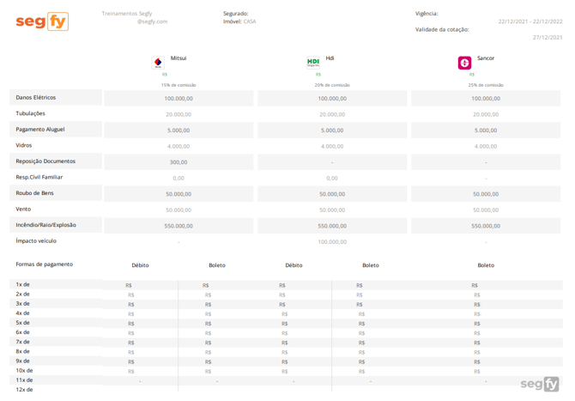Viewport: 575px width, 401px height.
Task: Click the Incêndio/Raio/Explosão row label
Action: pos(45,225)
